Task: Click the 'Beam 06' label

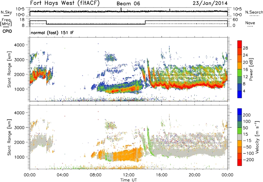Action: 128,4
